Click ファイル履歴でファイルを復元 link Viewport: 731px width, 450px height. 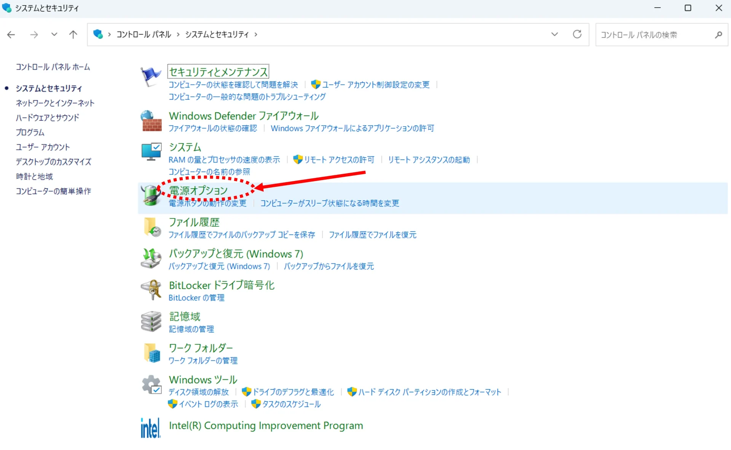point(373,235)
